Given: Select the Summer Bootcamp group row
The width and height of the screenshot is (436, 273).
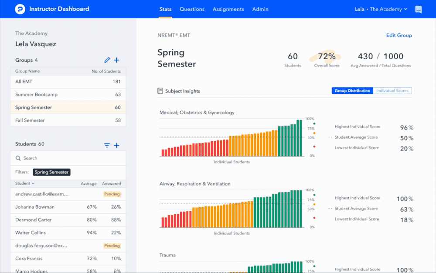Looking at the screenshot, I should pyautogui.click(x=68, y=94).
